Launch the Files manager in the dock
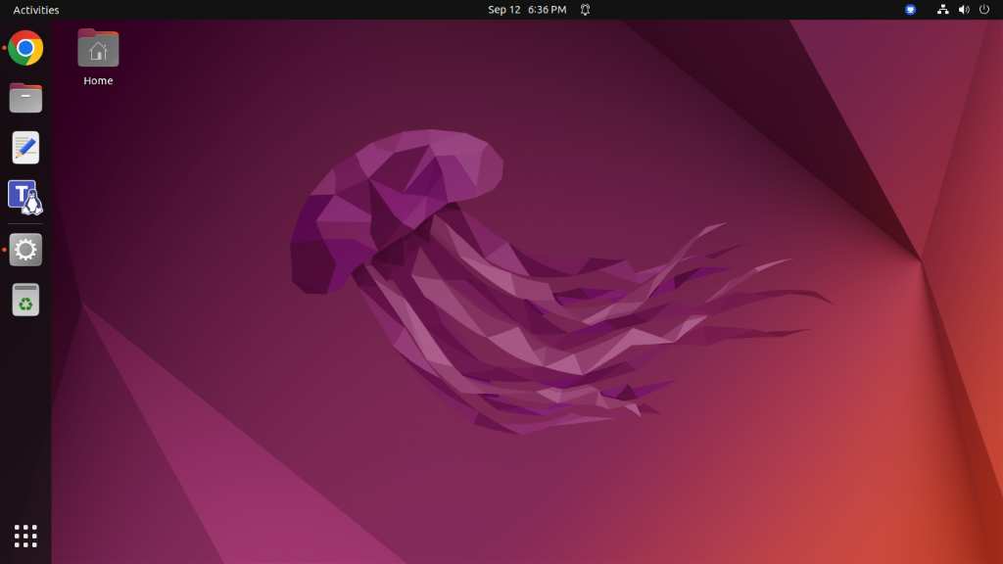The width and height of the screenshot is (1003, 564). click(x=25, y=98)
